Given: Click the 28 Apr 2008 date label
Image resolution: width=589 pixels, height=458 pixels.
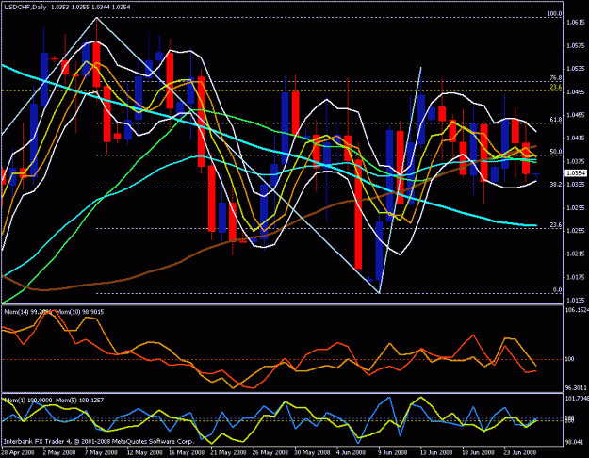Looking at the screenshot, I should coord(18,452).
